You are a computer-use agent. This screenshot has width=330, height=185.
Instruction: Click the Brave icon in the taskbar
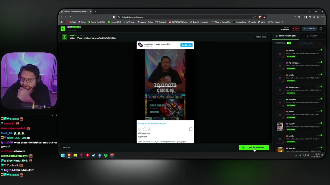point(69,155)
